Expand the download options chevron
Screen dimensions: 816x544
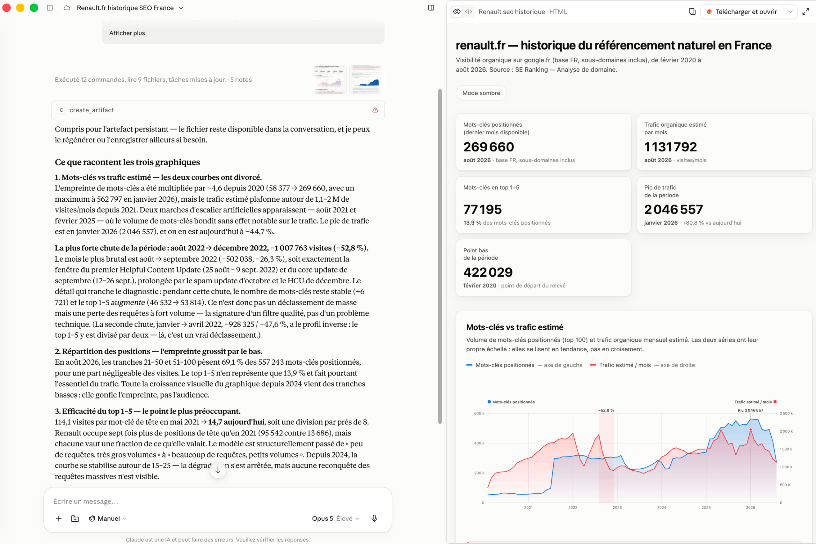tap(790, 12)
